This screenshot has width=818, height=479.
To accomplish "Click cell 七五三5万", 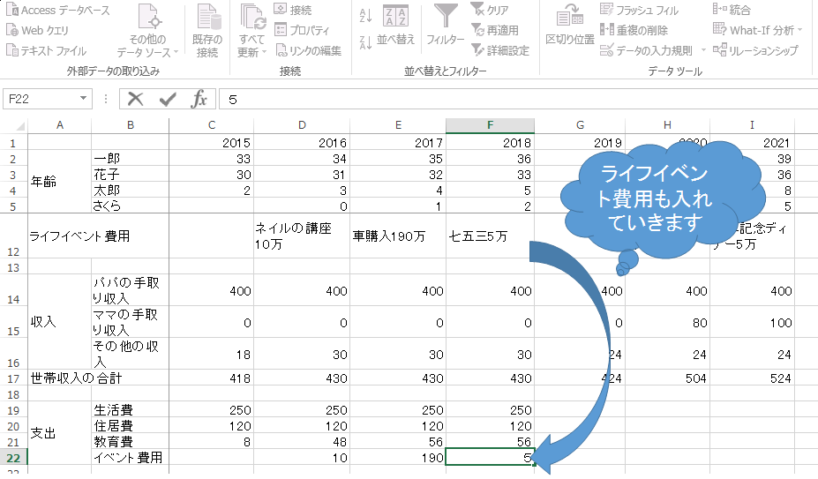I will pyautogui.click(x=490, y=236).
